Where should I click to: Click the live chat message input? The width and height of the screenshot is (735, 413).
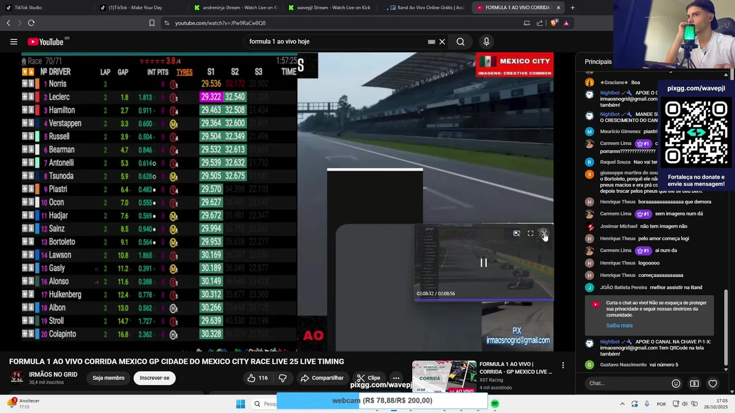pyautogui.click(x=626, y=383)
